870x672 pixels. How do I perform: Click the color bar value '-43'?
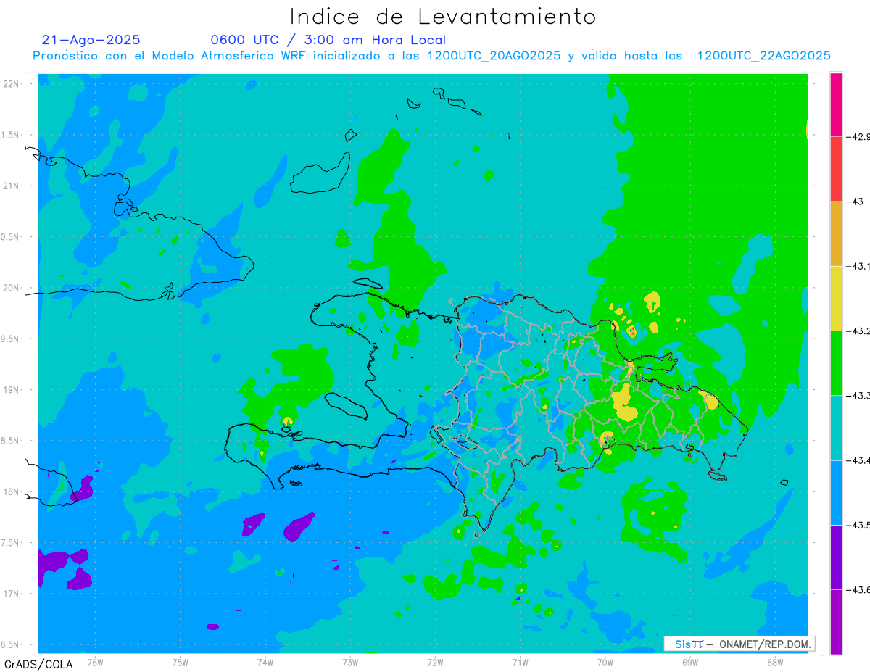pyautogui.click(x=855, y=202)
